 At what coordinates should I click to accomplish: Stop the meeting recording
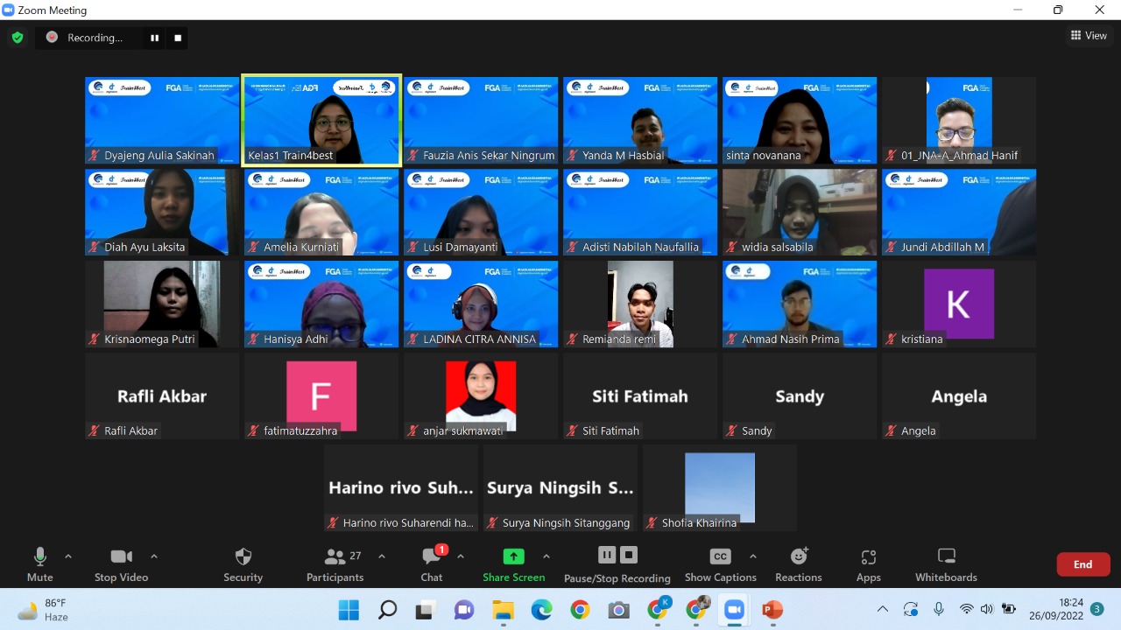point(628,555)
